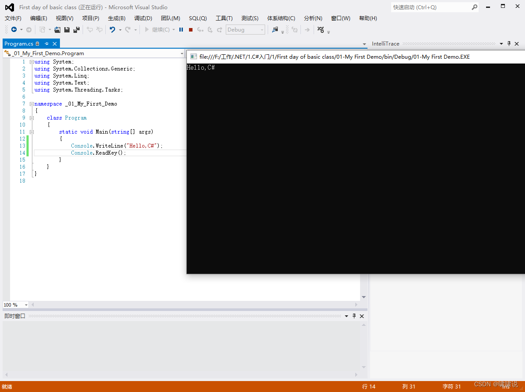525x392 pixels.
Task: Click the Undo arrow icon
Action: (112, 29)
